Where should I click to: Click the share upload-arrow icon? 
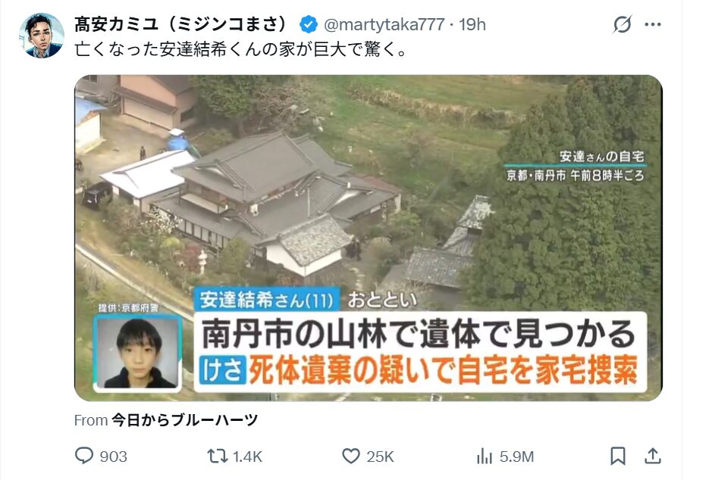pos(653,456)
